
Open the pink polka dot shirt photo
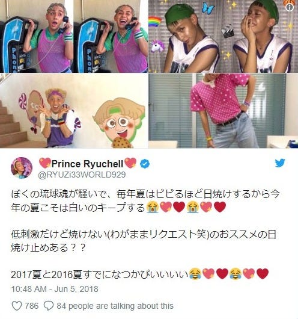coord(223,111)
